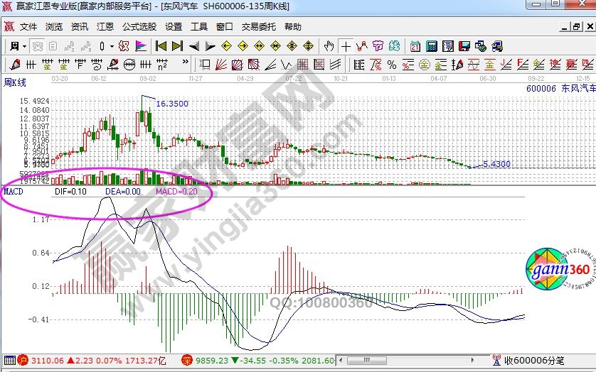This screenshot has height=372, width=596.
Task: Click the black right triangle arrow
Action: (211, 46)
